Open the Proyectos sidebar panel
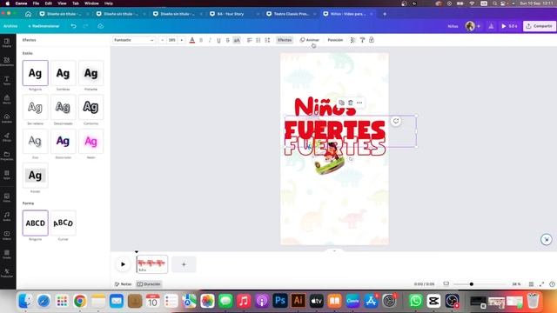This screenshot has height=313, width=557. pos(7,156)
